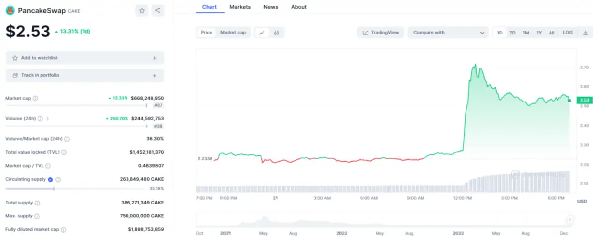
Task: Open the Compare with dropdown
Action: pos(448,33)
